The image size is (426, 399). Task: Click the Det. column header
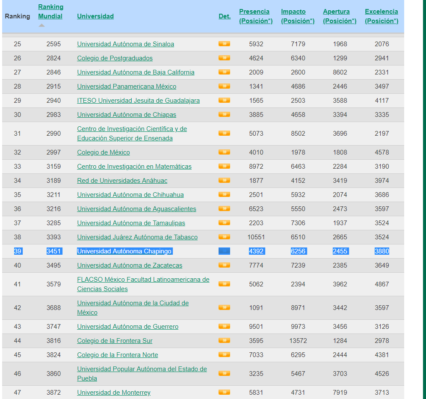[x=225, y=16]
